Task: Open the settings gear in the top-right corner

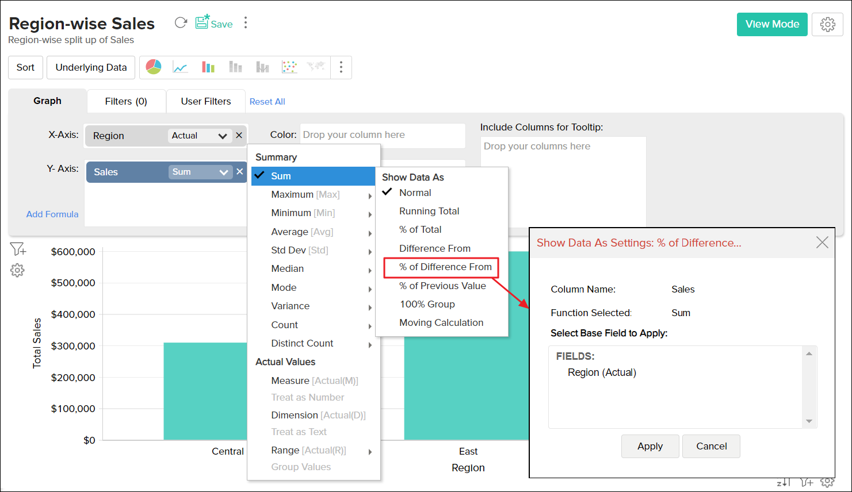Action: coord(827,24)
